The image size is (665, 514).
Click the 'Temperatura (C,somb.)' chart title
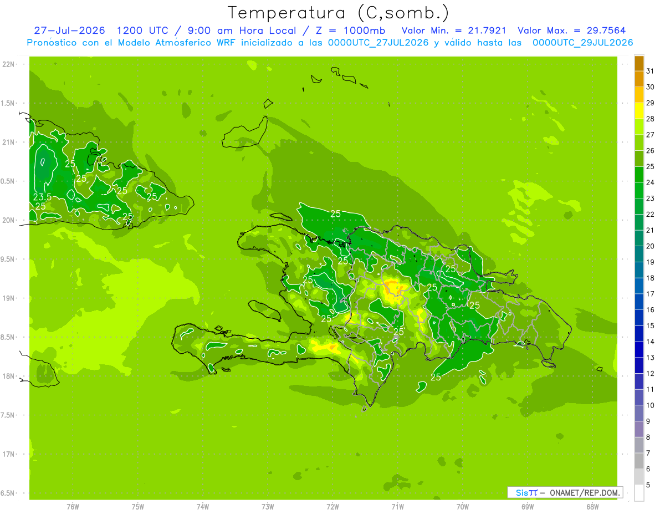pyautogui.click(x=338, y=13)
